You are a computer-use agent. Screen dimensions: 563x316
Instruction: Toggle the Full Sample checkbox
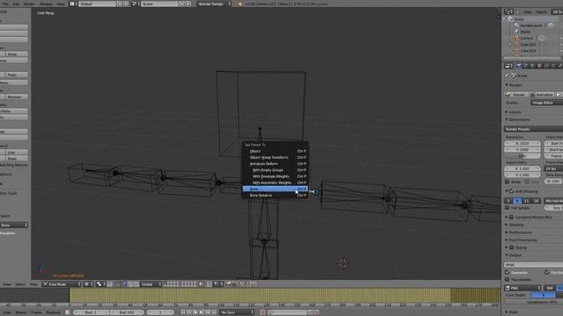pyautogui.click(x=508, y=208)
